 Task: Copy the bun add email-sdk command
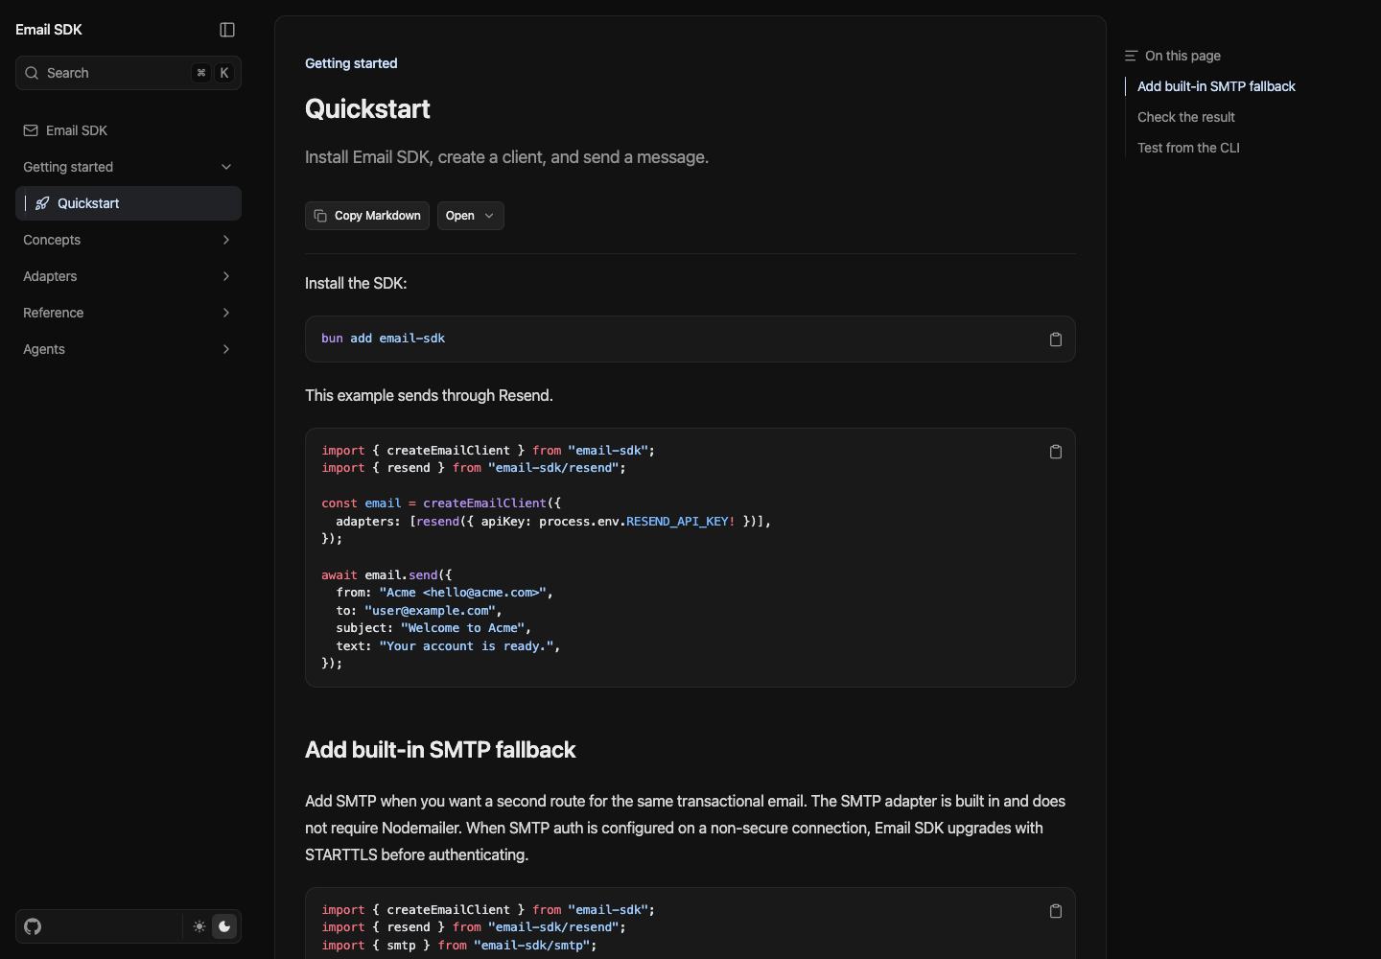(x=1056, y=339)
